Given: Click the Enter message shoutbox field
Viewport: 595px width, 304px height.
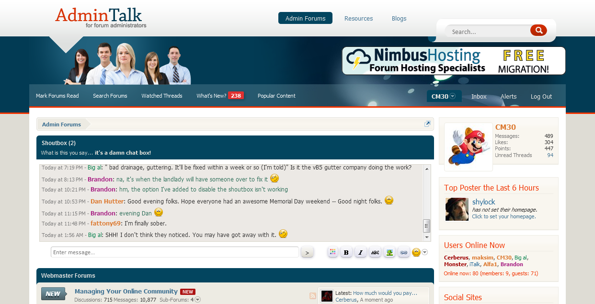Looking at the screenshot, I should [175, 252].
